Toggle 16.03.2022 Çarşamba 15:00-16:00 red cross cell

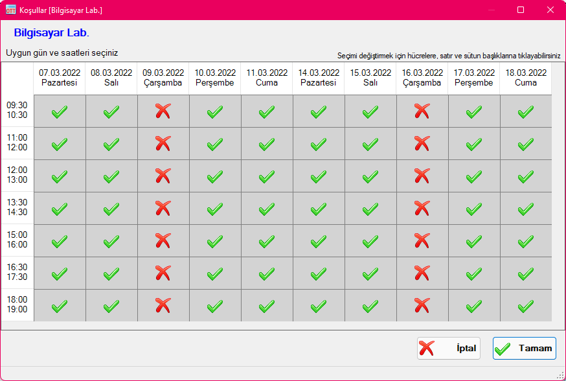pyautogui.click(x=422, y=241)
